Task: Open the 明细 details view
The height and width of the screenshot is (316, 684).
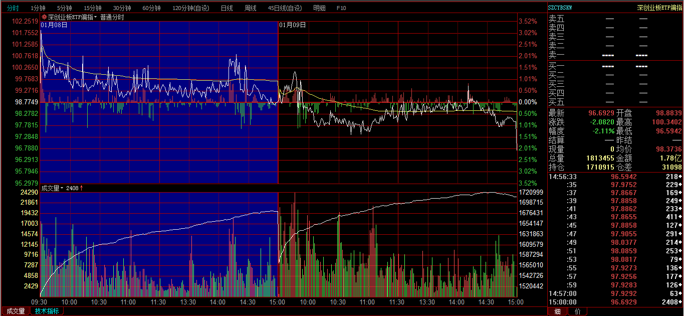Action: (319, 8)
